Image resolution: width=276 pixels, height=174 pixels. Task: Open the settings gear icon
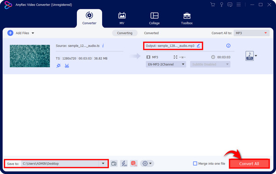coord(145,163)
